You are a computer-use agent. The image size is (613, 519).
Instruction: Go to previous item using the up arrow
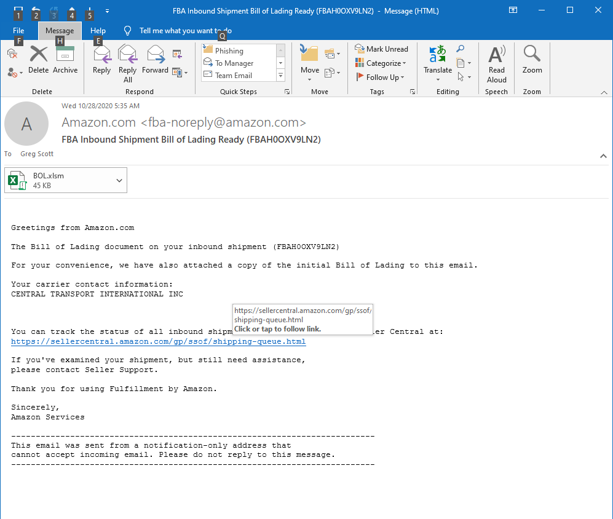click(x=71, y=10)
